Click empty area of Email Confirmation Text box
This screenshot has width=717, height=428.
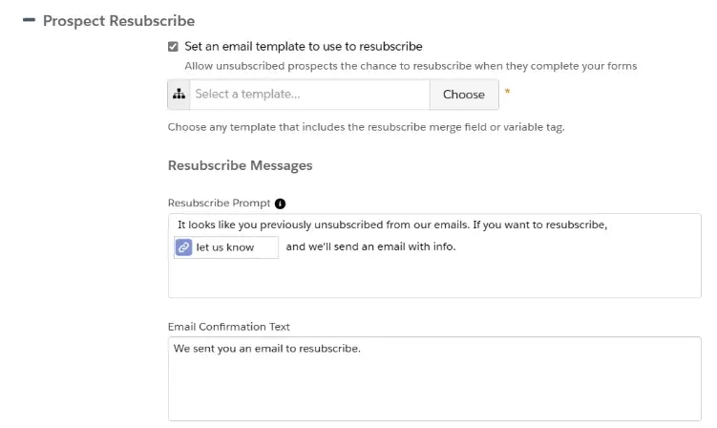click(x=434, y=389)
